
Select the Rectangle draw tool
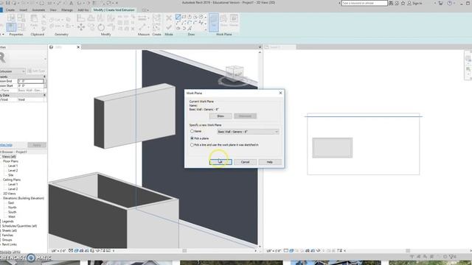point(184,17)
